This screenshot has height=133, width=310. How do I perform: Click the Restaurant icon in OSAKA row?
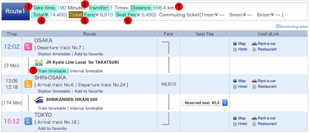(x=254, y=49)
